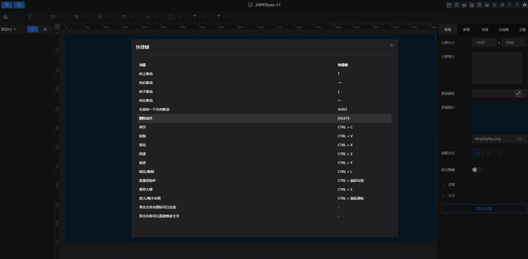Switch to the 变量 tab
528x259 pixels.
click(x=485, y=30)
